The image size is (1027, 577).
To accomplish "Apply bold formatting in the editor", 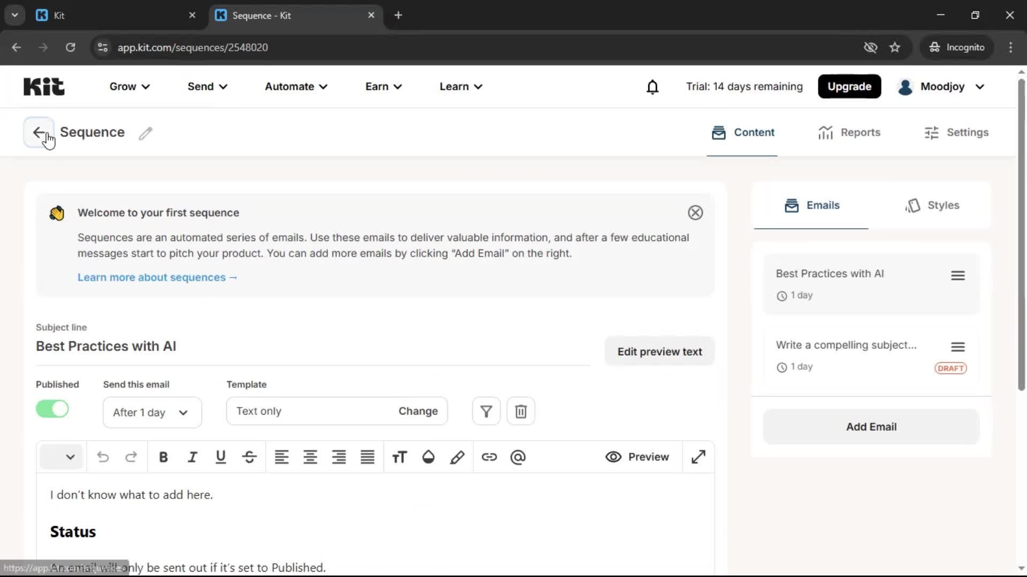I will (164, 457).
